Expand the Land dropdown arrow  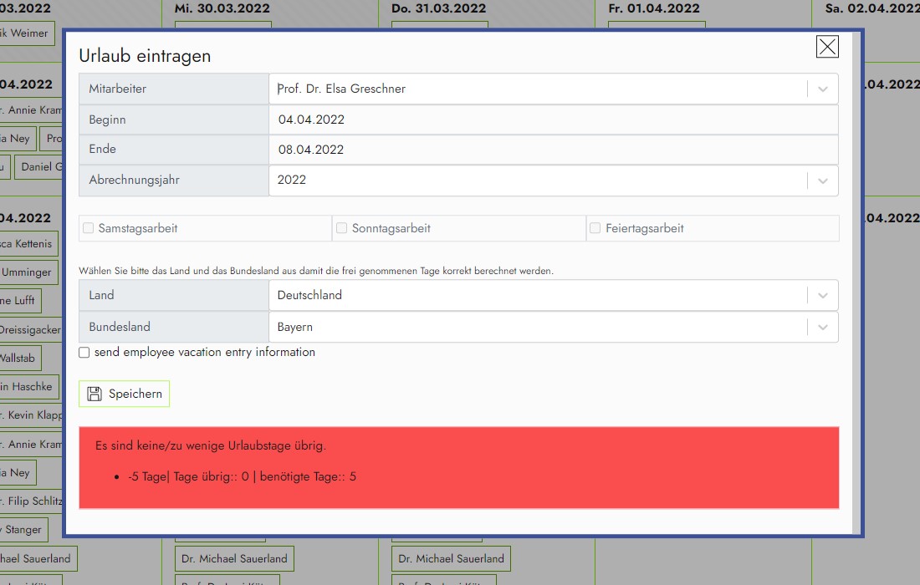(x=822, y=295)
